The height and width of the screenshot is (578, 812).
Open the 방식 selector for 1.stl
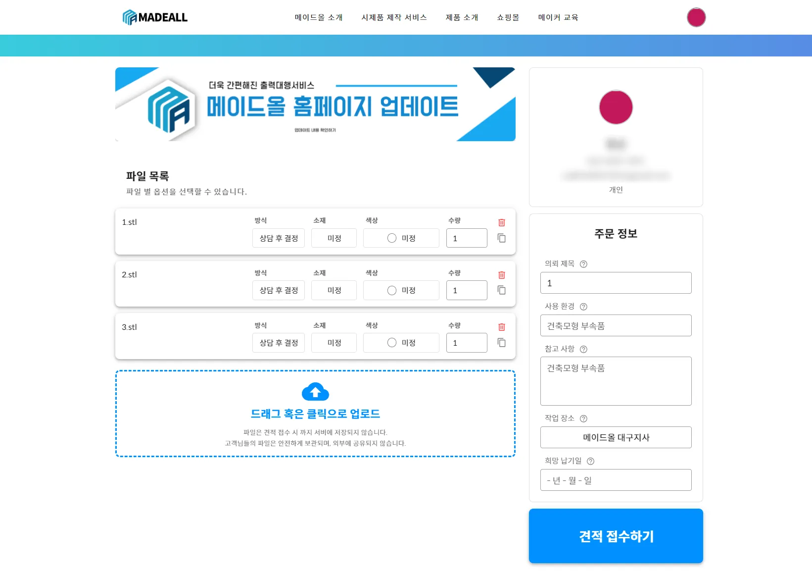[279, 238]
